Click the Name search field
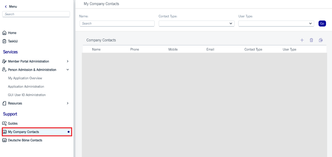The image size is (332, 157). pyautogui.click(x=117, y=23)
